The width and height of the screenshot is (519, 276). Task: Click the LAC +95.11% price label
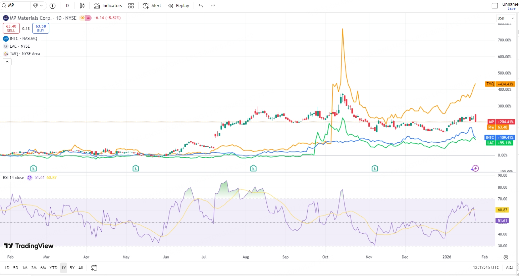(500, 143)
